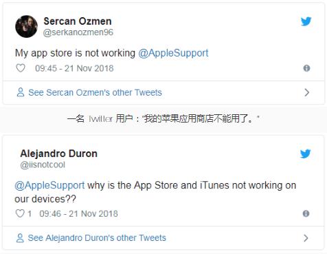Open the 09:45 - 21 Nov 2018 timestamp
This screenshot has height=254, width=327.
pos(74,68)
